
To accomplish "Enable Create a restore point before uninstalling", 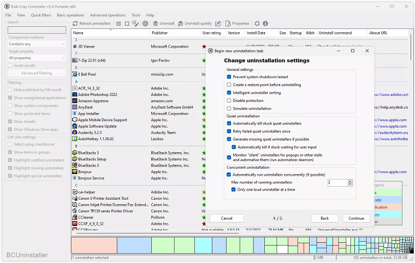I will 229,85.
